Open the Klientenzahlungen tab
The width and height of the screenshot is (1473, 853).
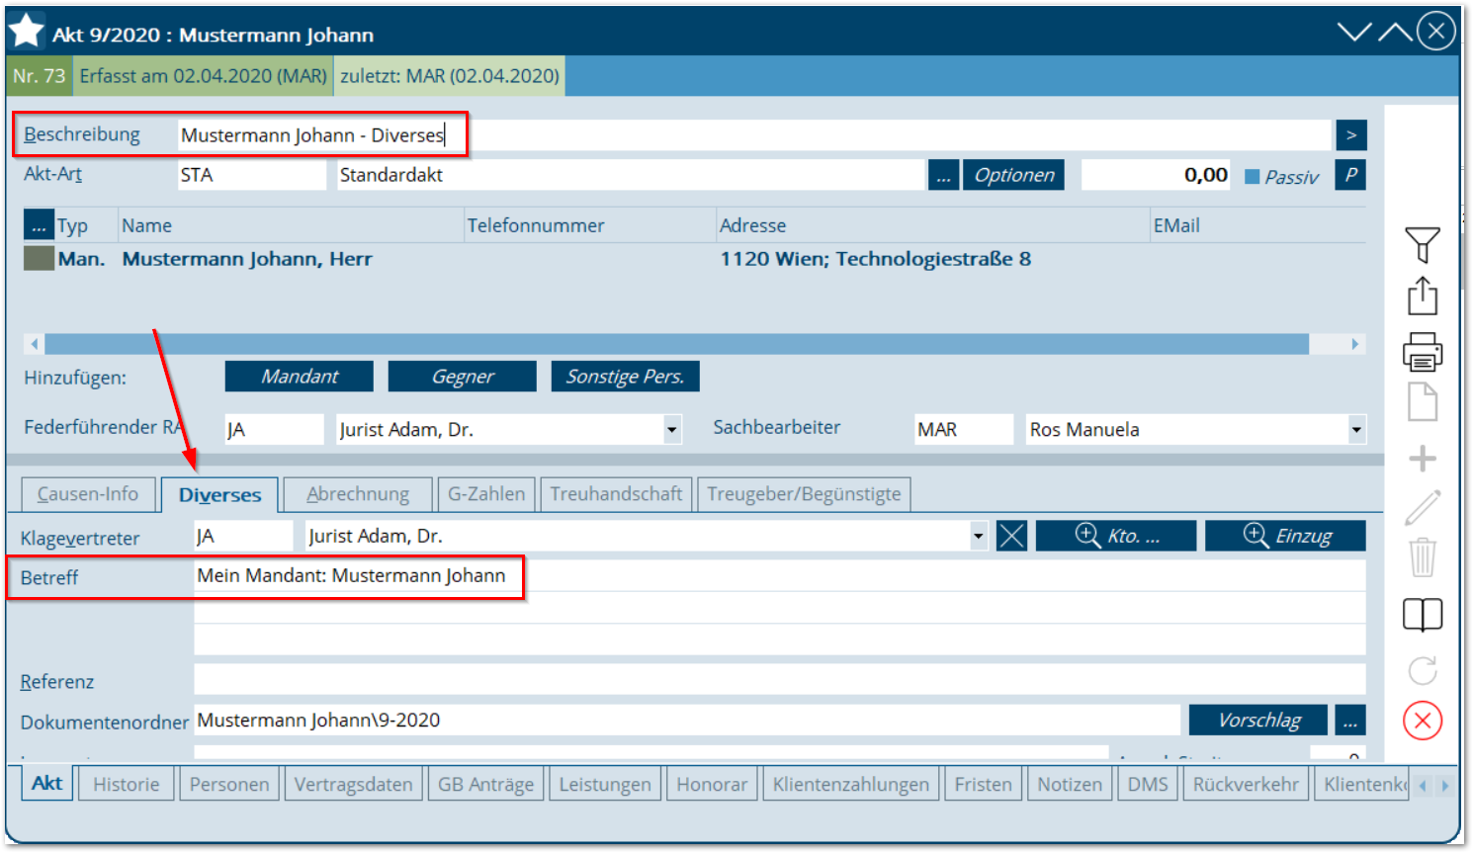tap(851, 785)
